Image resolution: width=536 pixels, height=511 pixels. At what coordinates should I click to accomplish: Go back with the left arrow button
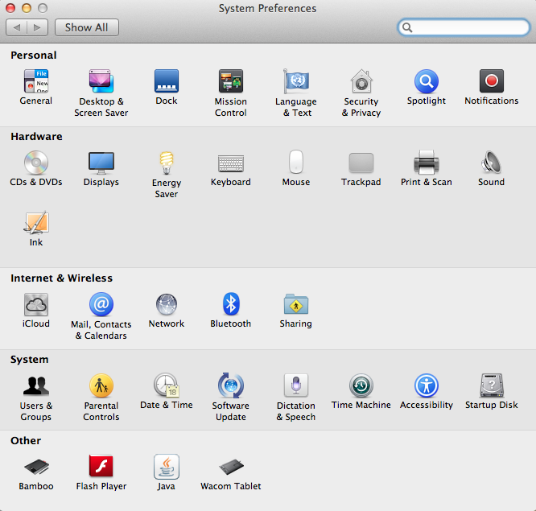(16, 27)
